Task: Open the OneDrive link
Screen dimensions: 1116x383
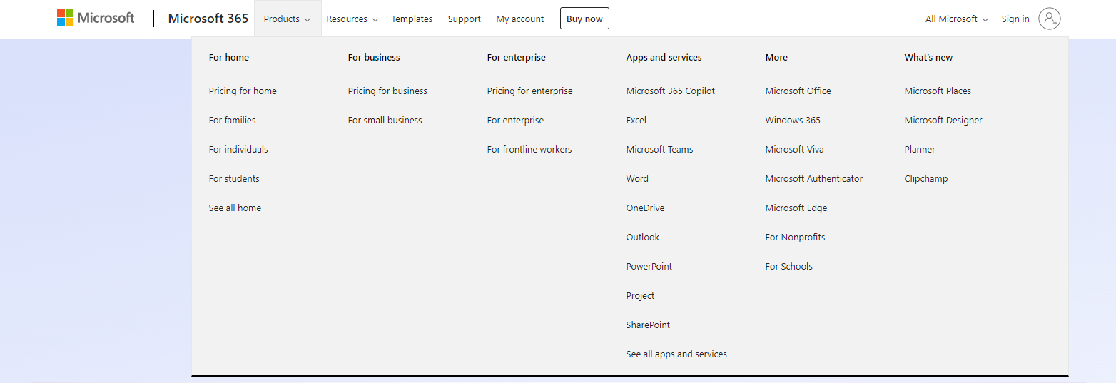Action: pyautogui.click(x=645, y=208)
